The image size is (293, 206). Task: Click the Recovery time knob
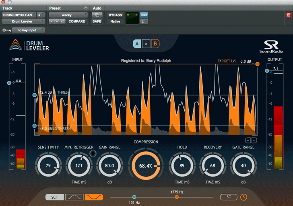[213, 165]
